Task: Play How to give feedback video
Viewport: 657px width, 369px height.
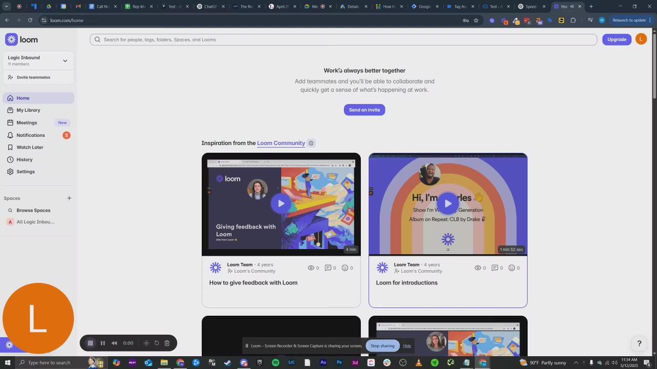Action: pos(281,203)
